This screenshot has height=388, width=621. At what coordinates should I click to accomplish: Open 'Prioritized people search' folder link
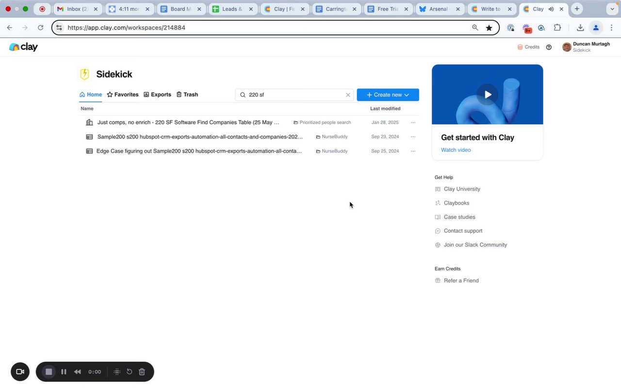322,123
